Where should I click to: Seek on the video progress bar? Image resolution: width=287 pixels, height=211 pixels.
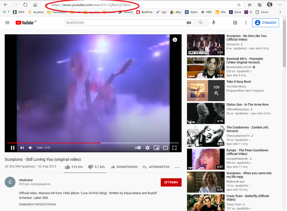point(93,143)
